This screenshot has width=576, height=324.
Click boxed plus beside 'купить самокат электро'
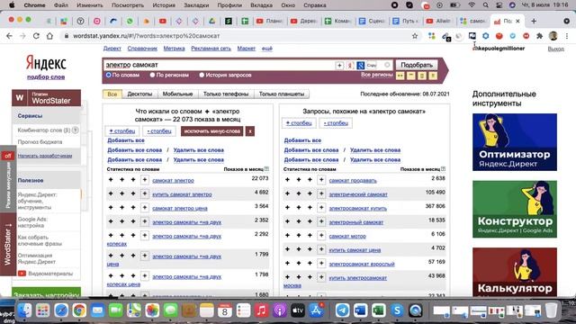pos(145,193)
